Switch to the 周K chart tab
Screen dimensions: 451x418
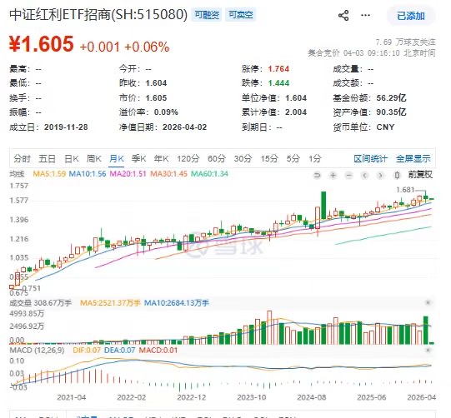pyautogui.click(x=93, y=158)
